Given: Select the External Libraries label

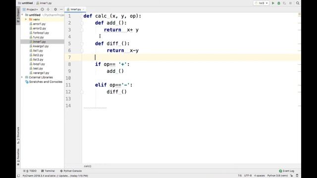Looking at the screenshot, I should 41,77.
